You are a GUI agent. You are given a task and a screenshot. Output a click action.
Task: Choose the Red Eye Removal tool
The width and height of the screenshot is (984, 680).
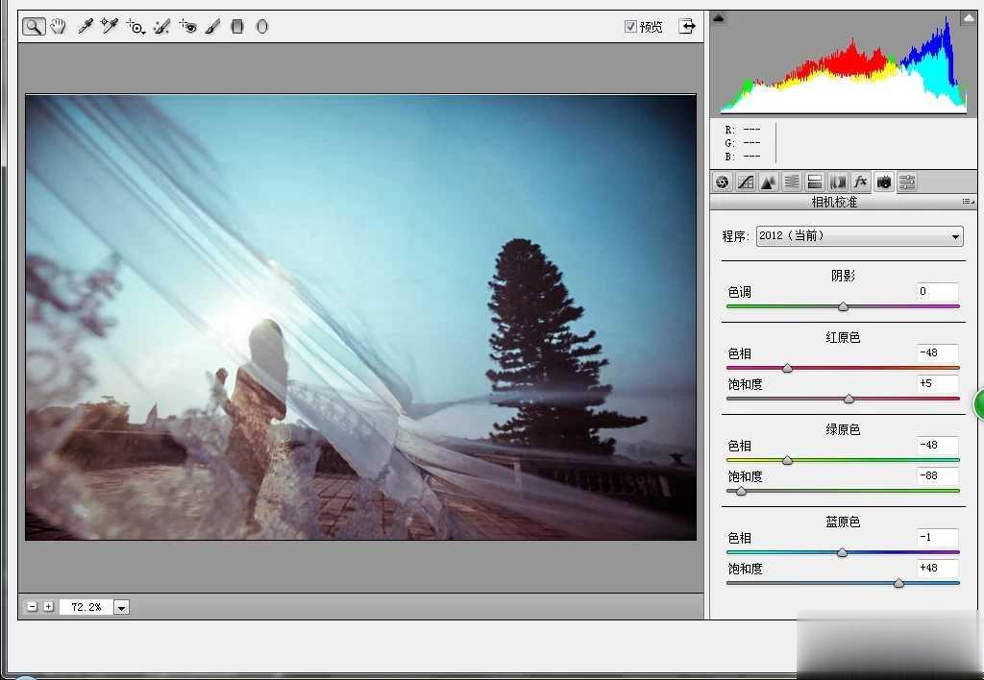coord(187,27)
